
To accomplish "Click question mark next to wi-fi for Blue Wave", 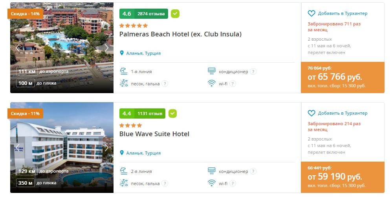I will 233,183.
